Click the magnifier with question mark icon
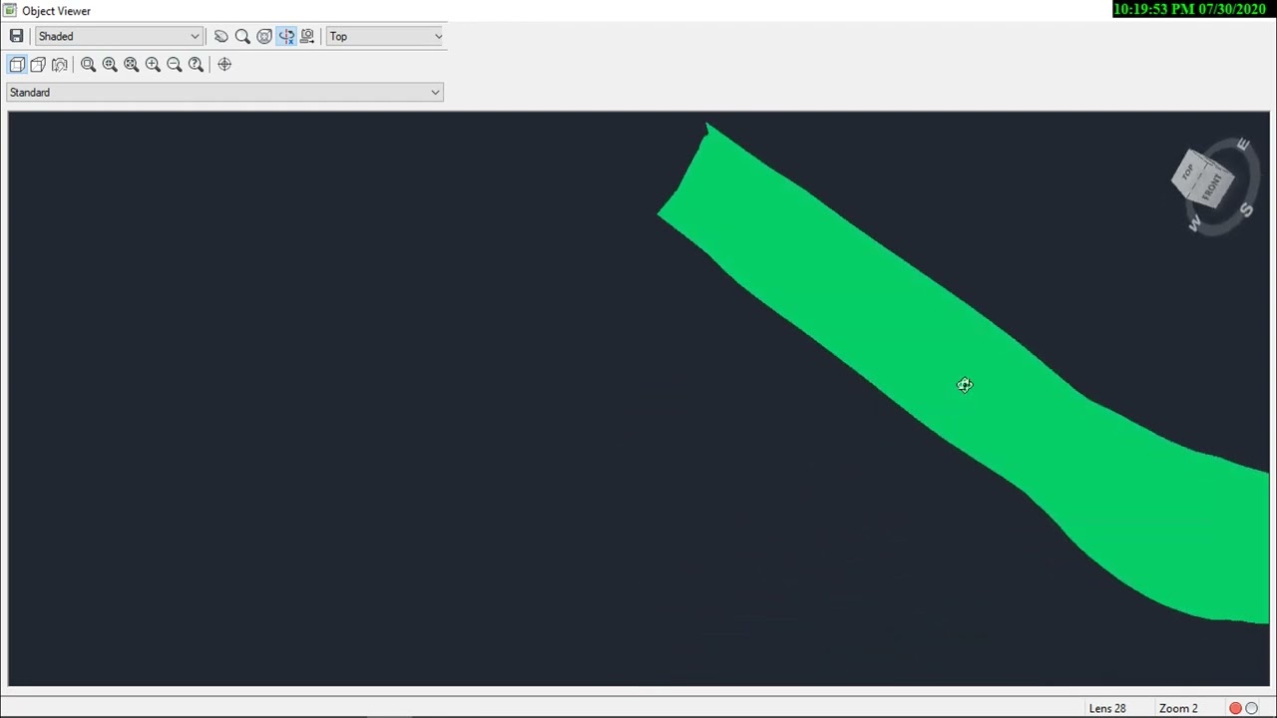Viewport: 1277px width, 718px height. tap(196, 64)
